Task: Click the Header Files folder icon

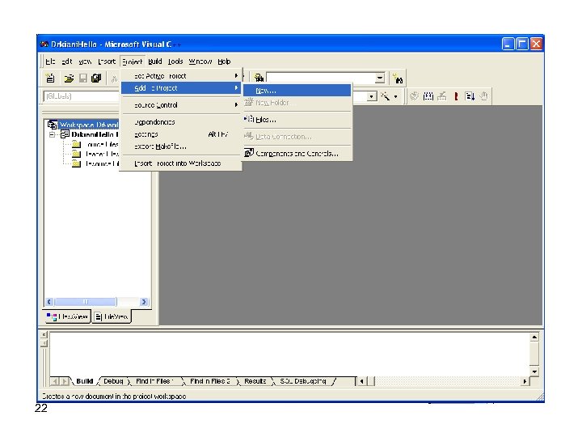Action: [x=77, y=154]
